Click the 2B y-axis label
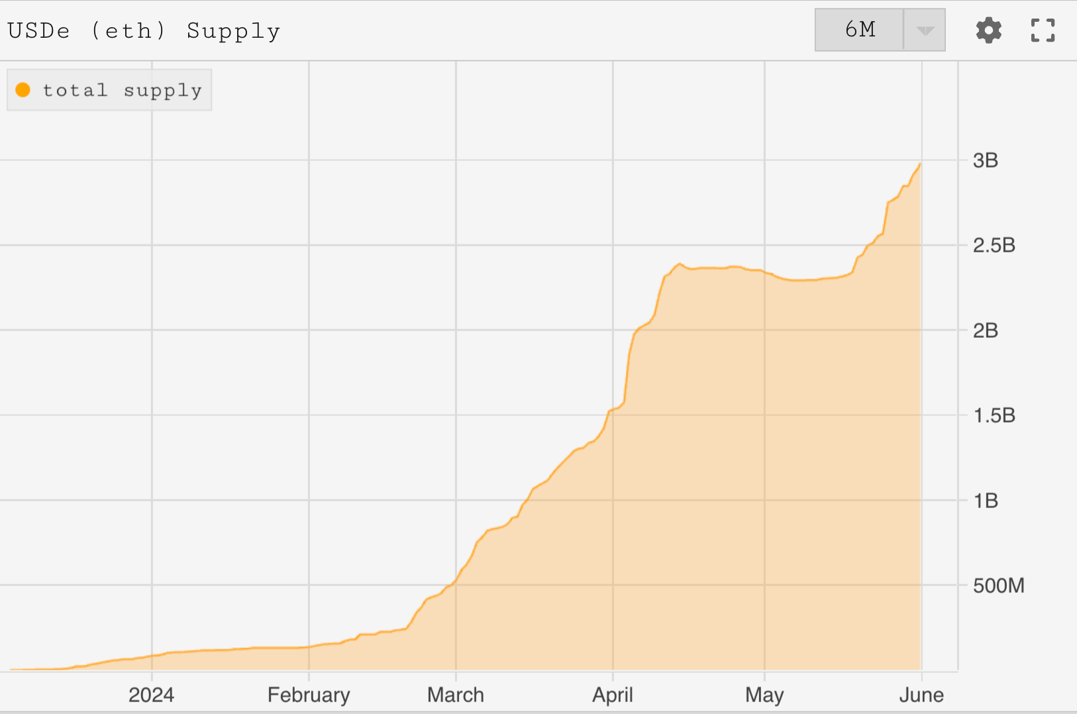This screenshot has width=1077, height=714. point(985,331)
